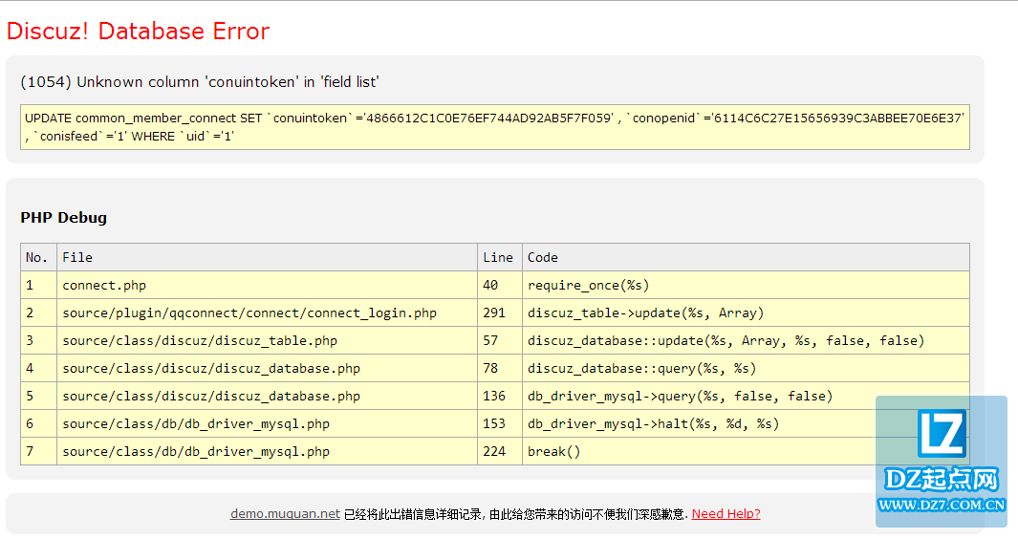Click line number 40 cell
Viewport: 1018px width, 539px height.
[500, 285]
